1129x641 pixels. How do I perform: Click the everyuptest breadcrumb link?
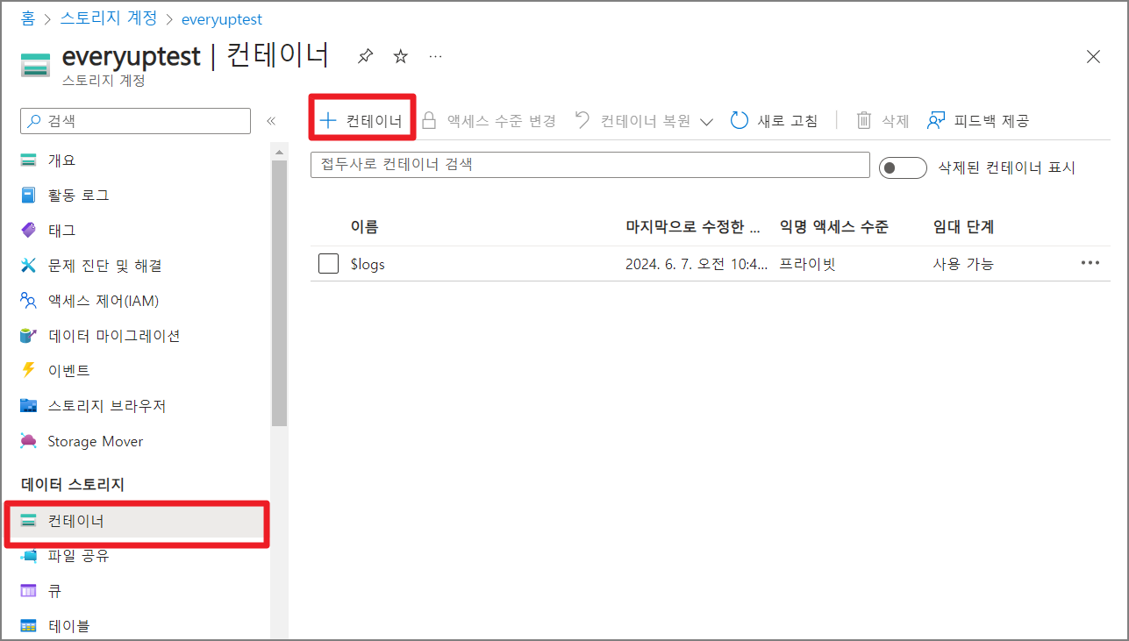click(221, 18)
